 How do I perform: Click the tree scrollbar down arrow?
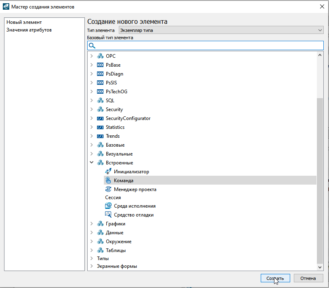tap(320, 267)
